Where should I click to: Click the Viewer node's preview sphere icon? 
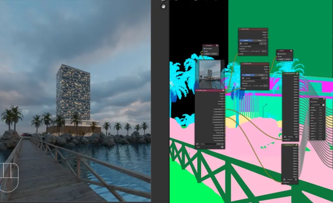coord(291,51)
